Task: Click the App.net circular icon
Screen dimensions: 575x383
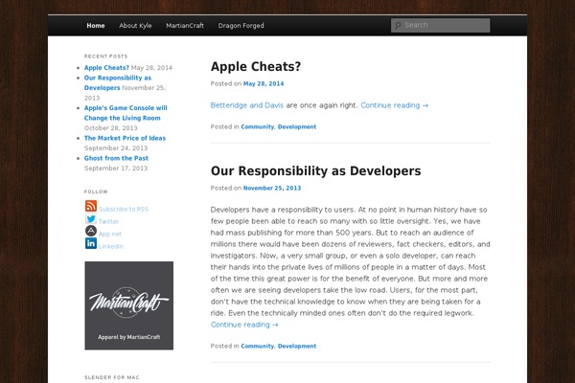Action: [91, 231]
